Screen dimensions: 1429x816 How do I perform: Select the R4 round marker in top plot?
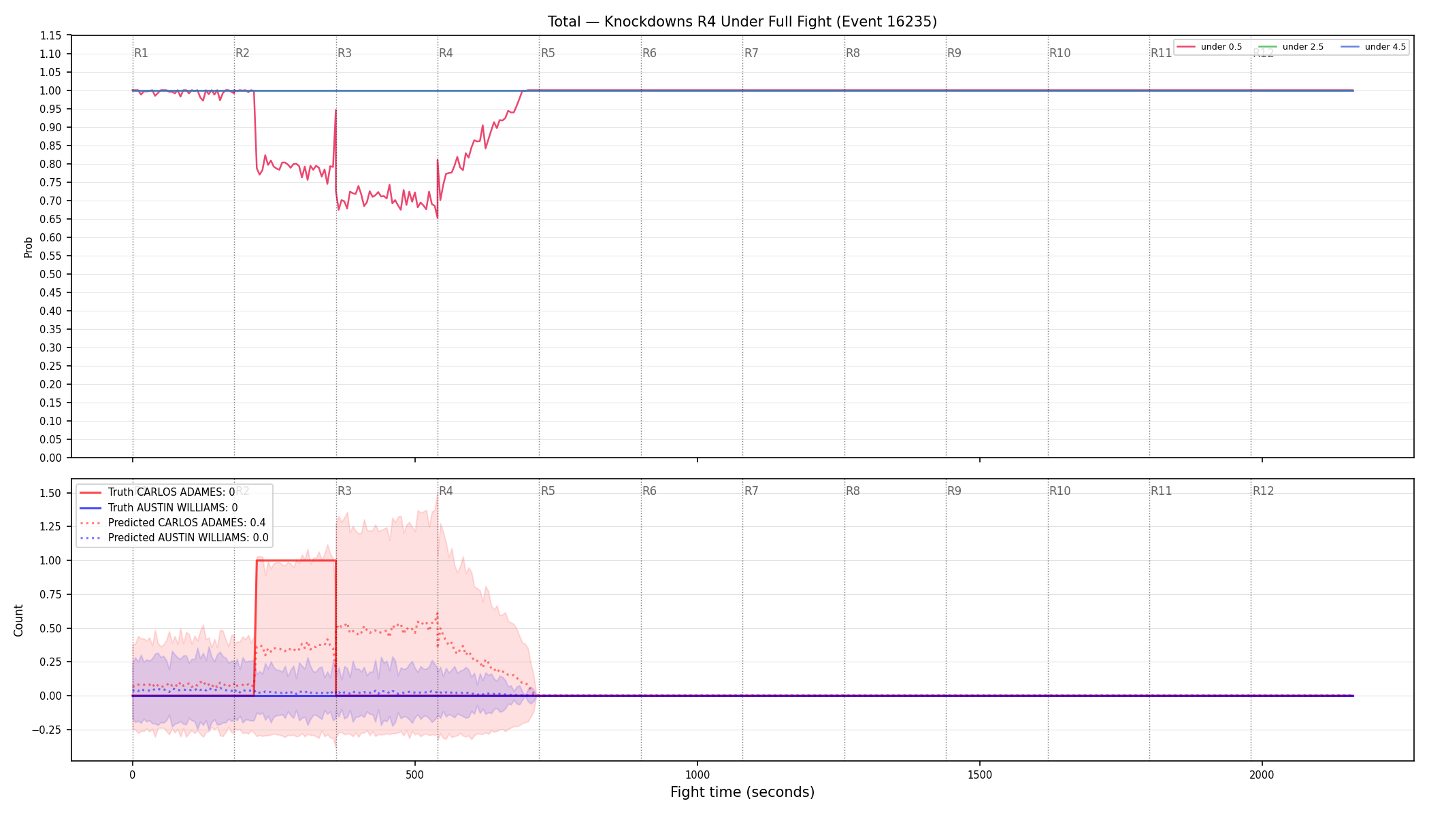(x=446, y=53)
